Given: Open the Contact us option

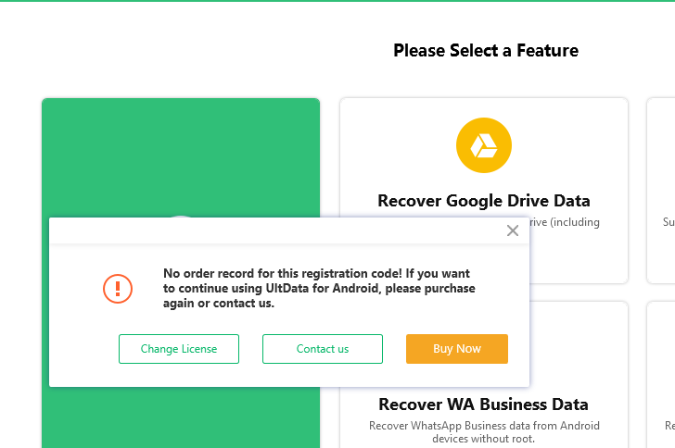Looking at the screenshot, I should pyautogui.click(x=323, y=349).
